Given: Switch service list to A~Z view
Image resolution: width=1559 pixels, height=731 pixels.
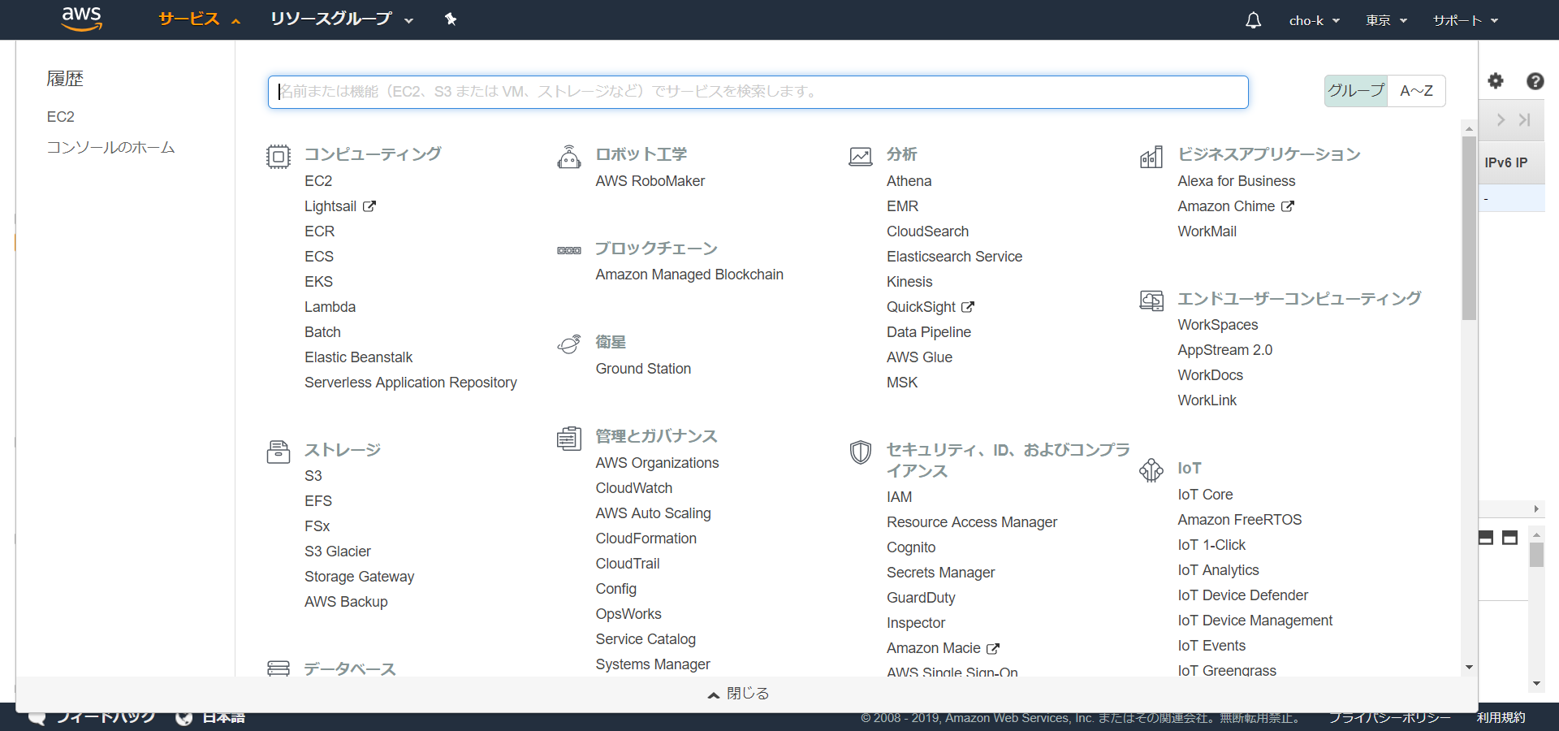Looking at the screenshot, I should click(1416, 91).
